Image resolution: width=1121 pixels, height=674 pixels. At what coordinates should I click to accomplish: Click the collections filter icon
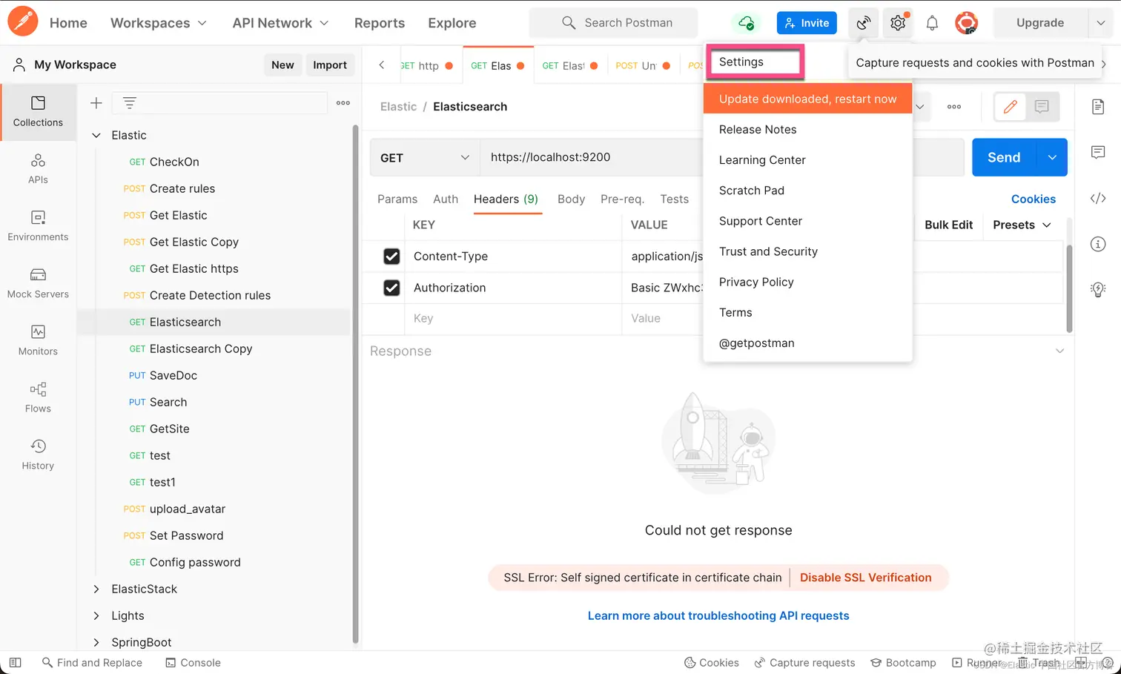(x=129, y=103)
